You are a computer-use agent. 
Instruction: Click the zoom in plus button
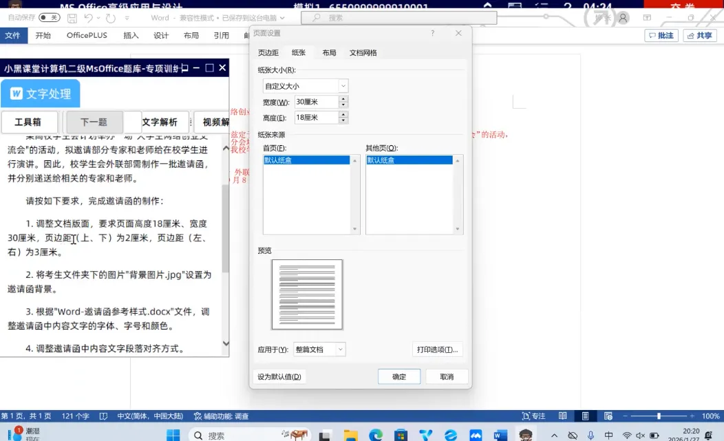click(x=692, y=416)
